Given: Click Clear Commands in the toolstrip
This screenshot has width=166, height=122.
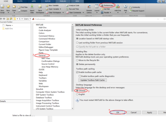Looking at the screenshot, I should click(74, 13).
